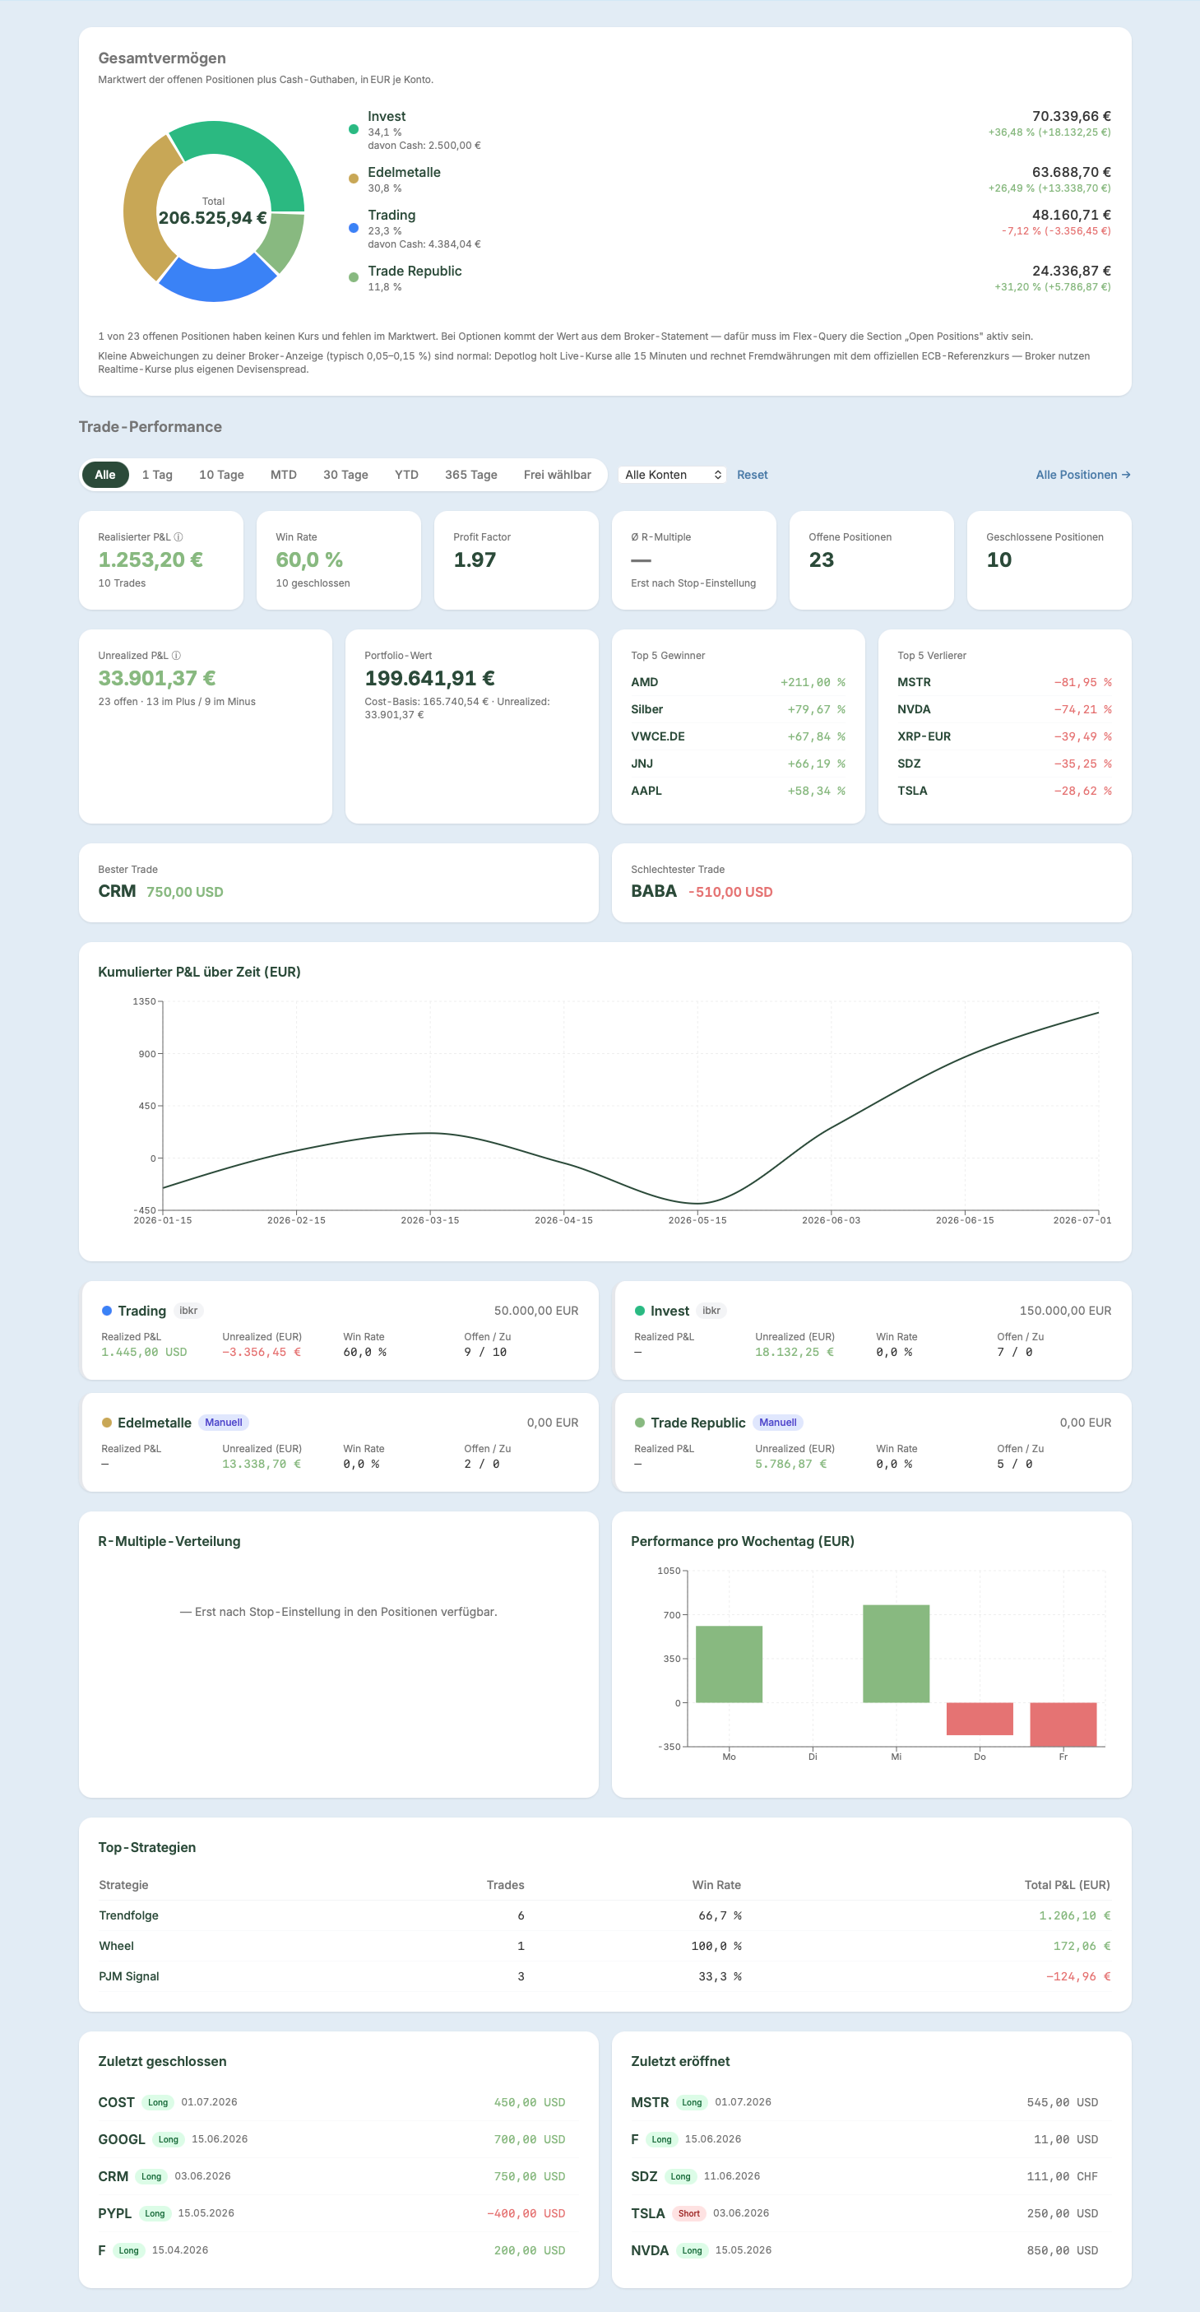
Task: Follow the Alle Positionen link
Action: (x=1082, y=475)
